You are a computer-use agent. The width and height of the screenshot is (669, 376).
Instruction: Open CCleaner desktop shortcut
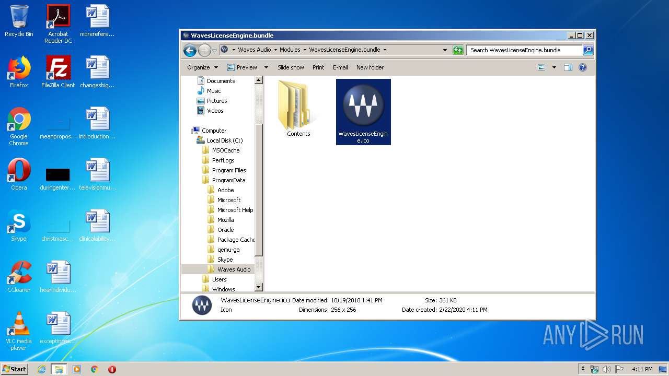click(19, 277)
